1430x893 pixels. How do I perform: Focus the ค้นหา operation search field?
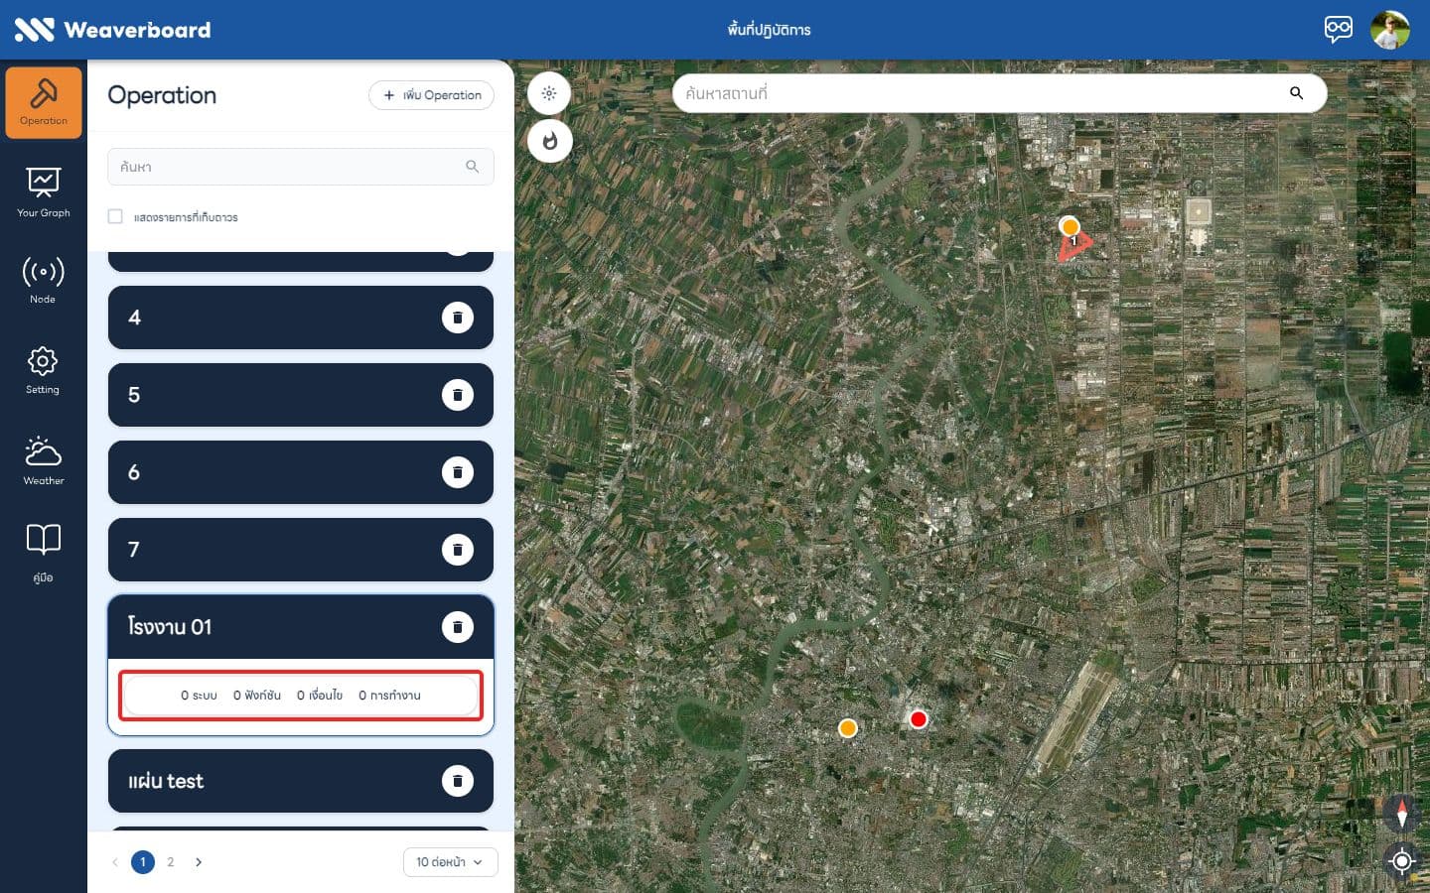(x=300, y=167)
